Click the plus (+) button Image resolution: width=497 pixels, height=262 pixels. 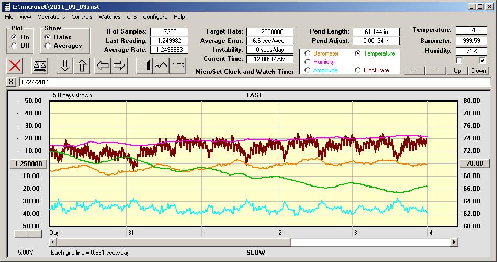414,71
